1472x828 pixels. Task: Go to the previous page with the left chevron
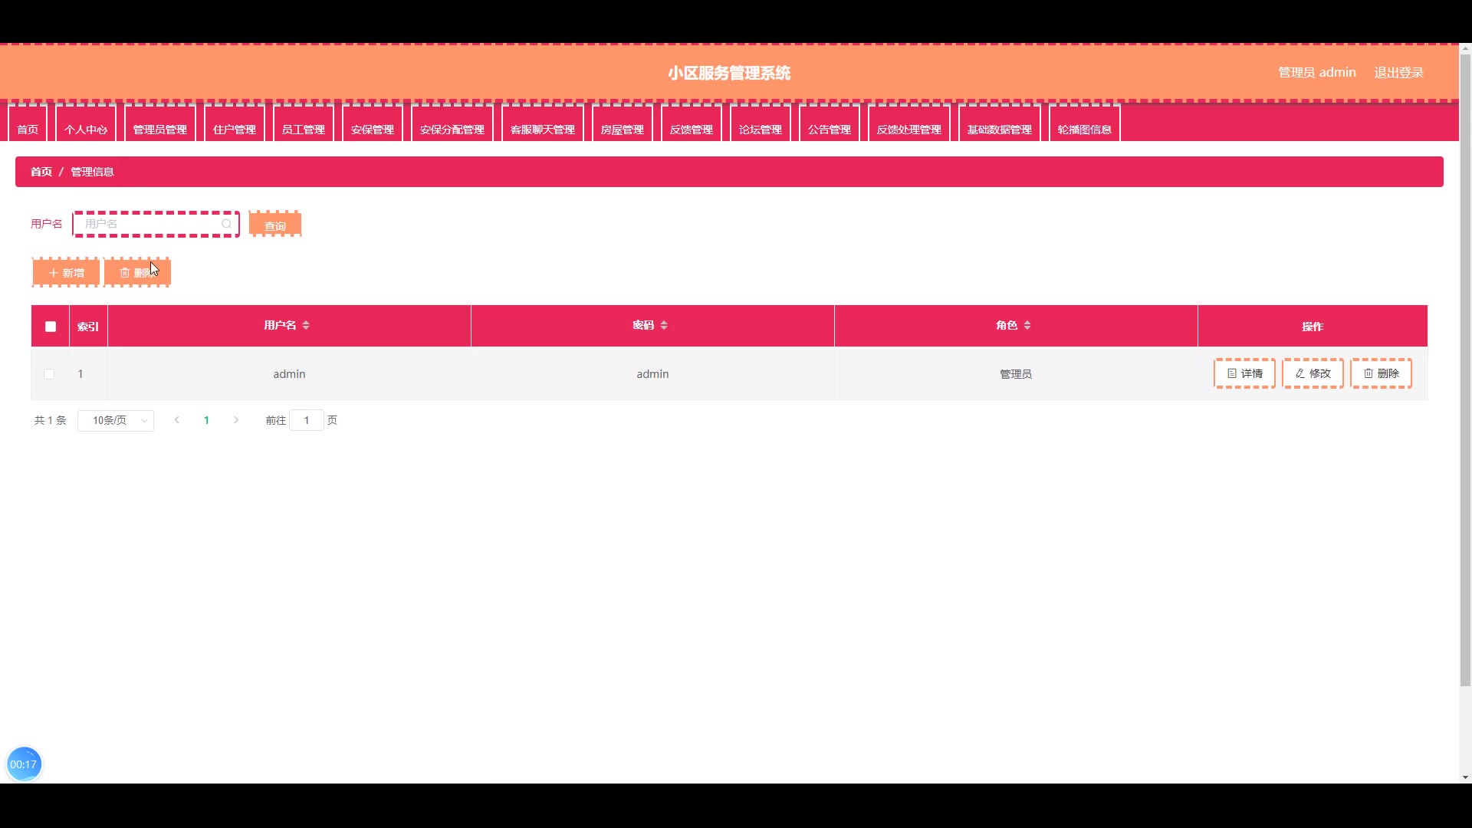[x=177, y=420]
